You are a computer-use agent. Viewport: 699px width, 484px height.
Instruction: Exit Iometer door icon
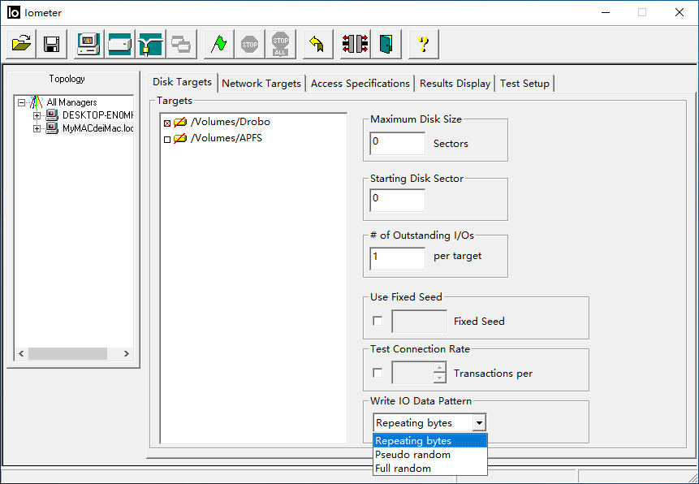tap(386, 44)
